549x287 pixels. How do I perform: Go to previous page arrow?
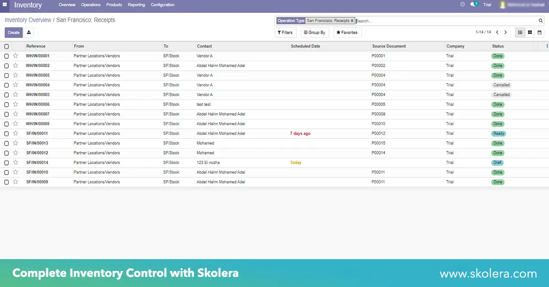497,32
